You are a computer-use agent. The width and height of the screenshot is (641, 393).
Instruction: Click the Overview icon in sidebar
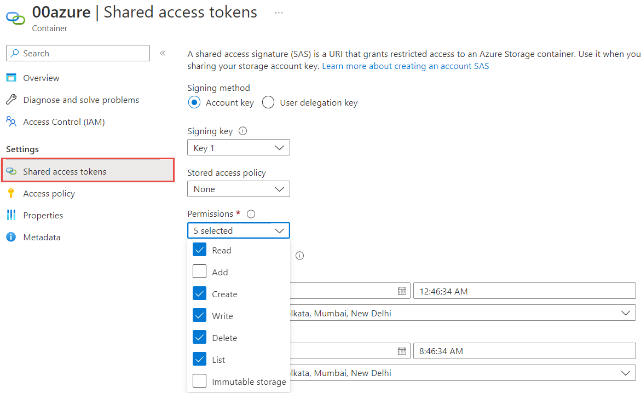click(x=11, y=78)
